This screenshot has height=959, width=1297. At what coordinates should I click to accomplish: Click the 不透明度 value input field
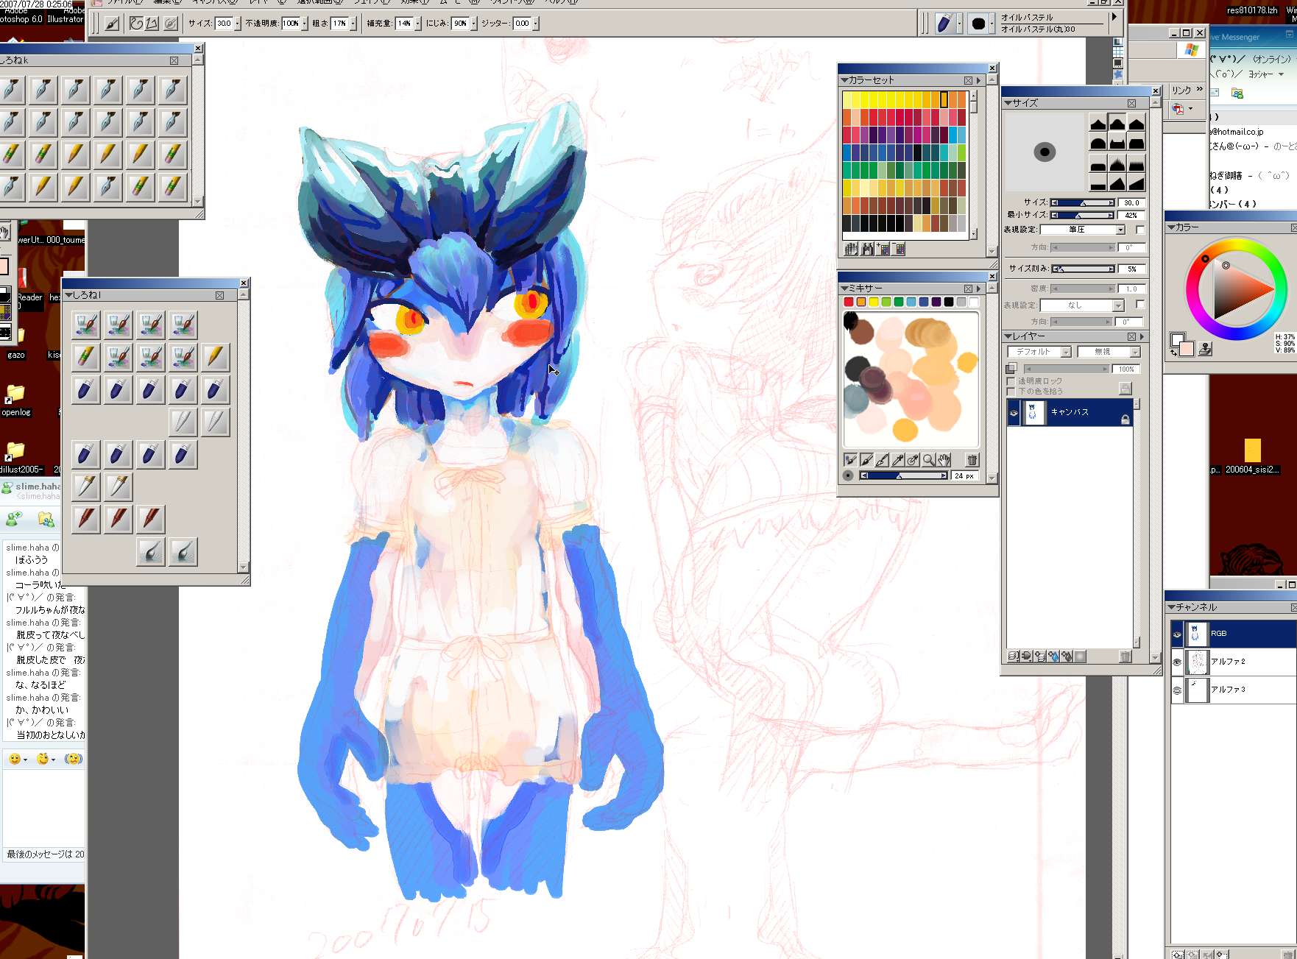(291, 24)
